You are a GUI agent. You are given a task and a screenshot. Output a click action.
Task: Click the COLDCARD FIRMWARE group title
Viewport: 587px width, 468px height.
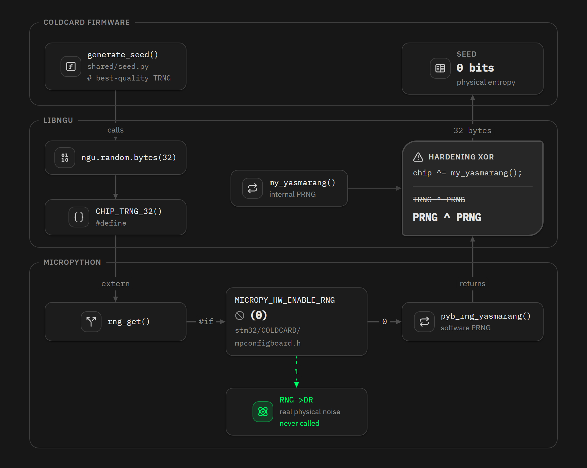[x=87, y=22]
